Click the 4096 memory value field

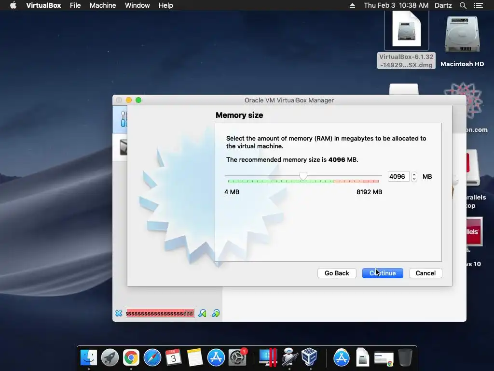(x=398, y=176)
